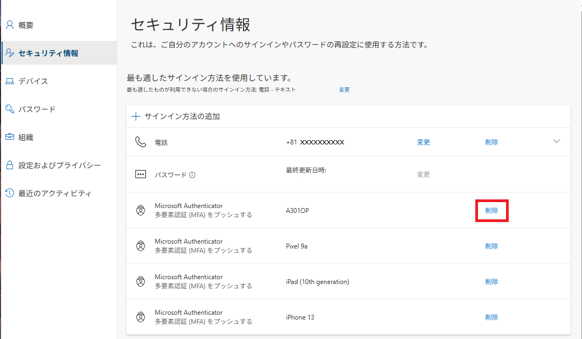Open 設定およびプライバシー in the sidebar

click(59, 165)
